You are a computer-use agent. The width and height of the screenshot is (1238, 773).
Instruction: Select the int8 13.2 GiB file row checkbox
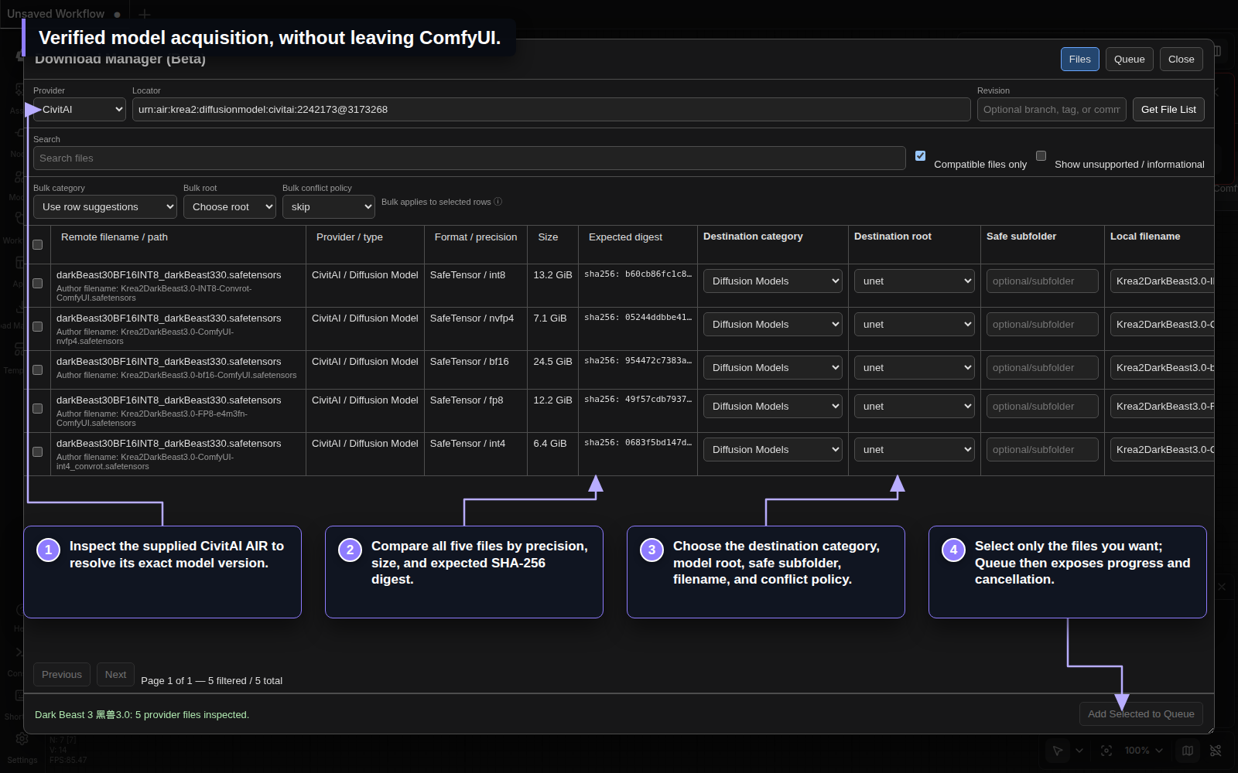(37, 284)
